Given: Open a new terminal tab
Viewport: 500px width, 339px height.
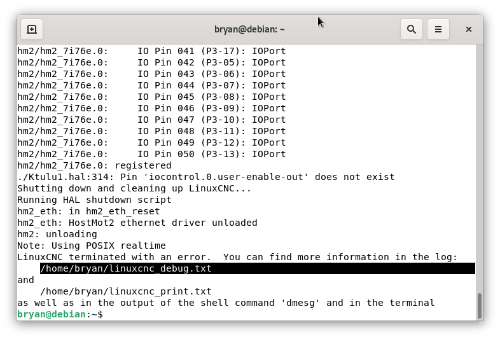Looking at the screenshot, I should pyautogui.click(x=32, y=29).
